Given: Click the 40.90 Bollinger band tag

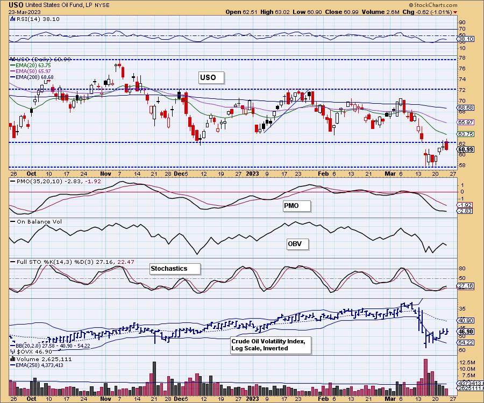Looking at the screenshot, I should tap(466, 321).
